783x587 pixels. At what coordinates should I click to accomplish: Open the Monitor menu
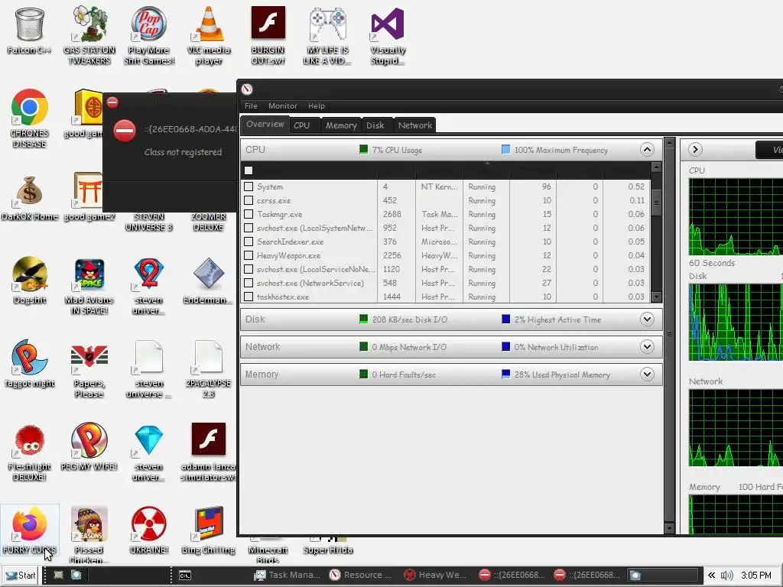click(283, 105)
